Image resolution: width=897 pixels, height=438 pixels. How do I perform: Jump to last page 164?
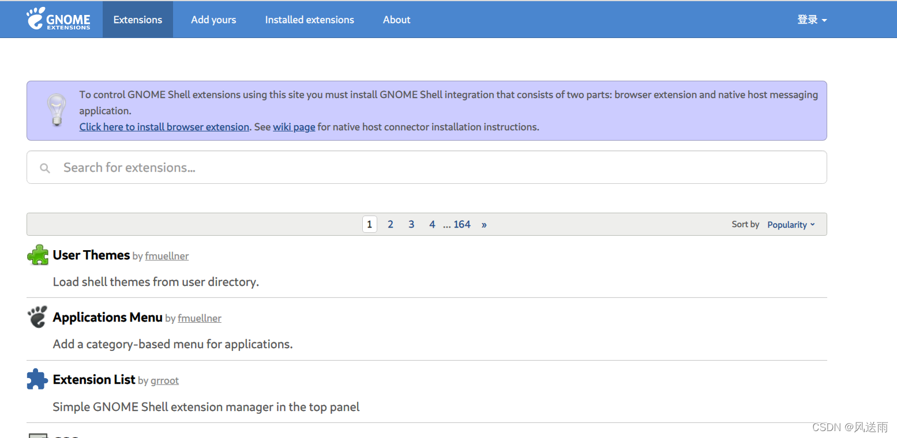(462, 224)
